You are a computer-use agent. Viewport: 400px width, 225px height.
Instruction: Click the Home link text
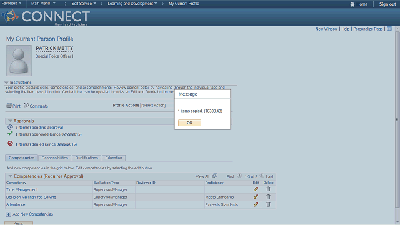pos(362,4)
